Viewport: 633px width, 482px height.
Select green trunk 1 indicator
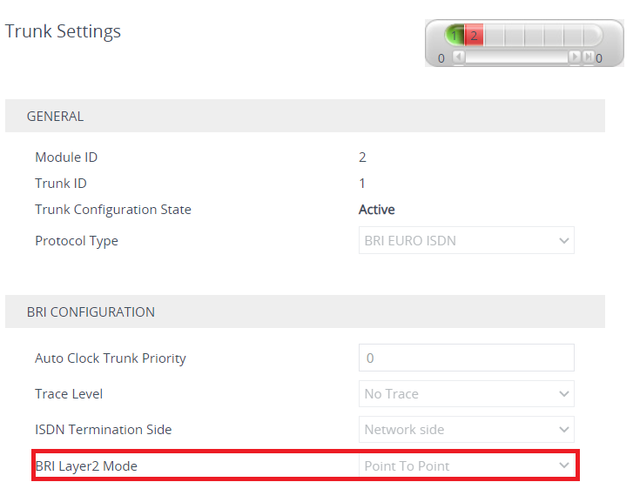(x=455, y=36)
